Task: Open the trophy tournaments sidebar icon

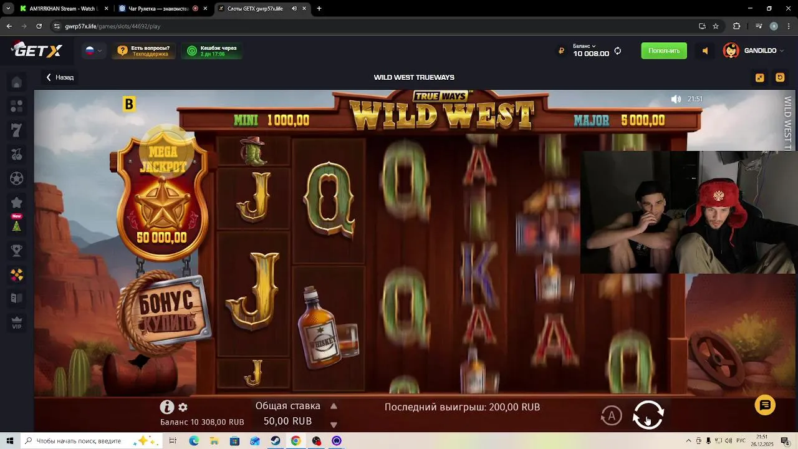Action: point(17,251)
